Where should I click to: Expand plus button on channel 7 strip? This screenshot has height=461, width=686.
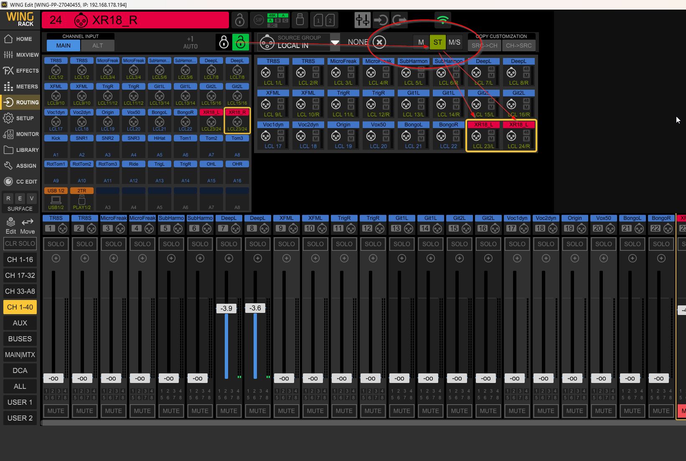click(x=229, y=259)
